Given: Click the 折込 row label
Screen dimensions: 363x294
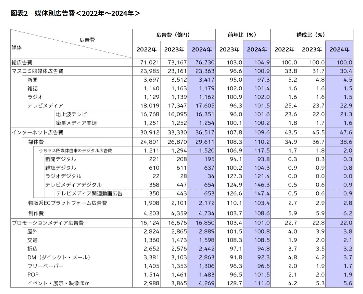Looking at the screenshot, I should (x=32, y=249).
